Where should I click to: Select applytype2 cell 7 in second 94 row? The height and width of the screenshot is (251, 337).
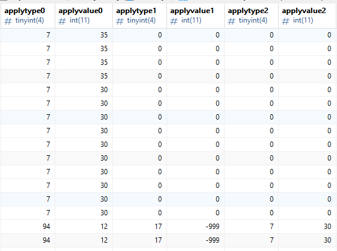(251, 240)
